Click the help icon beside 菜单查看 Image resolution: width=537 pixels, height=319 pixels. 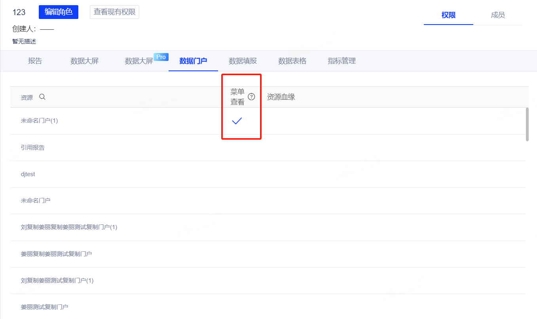tap(251, 97)
